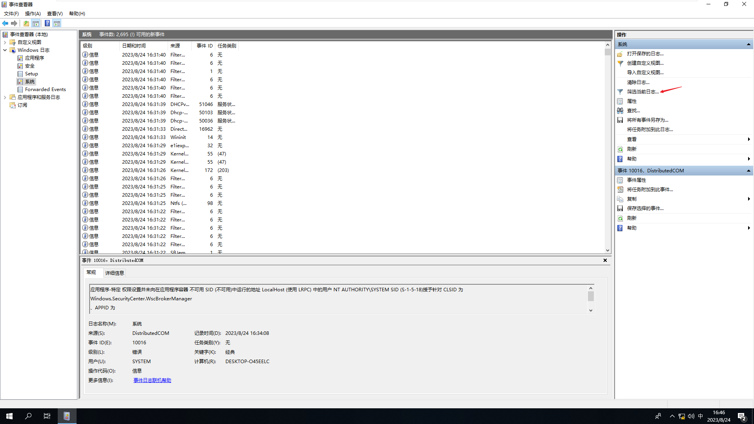Click filter current log funnel icon
This screenshot has width=754, height=424.
pyautogui.click(x=620, y=92)
